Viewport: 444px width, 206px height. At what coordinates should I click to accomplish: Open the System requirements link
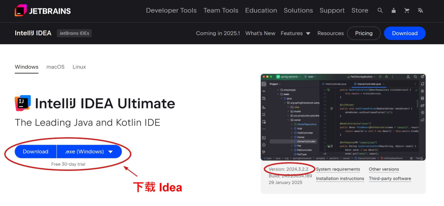coord(338,169)
